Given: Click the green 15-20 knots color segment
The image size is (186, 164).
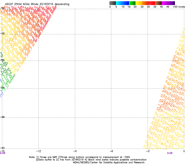Looking at the screenshot, I should pos(132,3).
